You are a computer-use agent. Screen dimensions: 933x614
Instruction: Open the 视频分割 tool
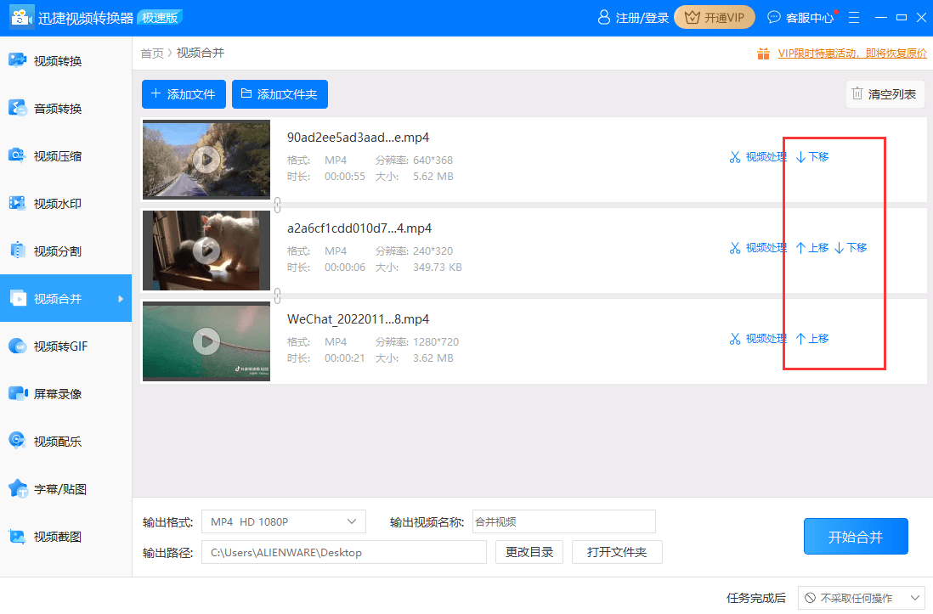point(65,252)
